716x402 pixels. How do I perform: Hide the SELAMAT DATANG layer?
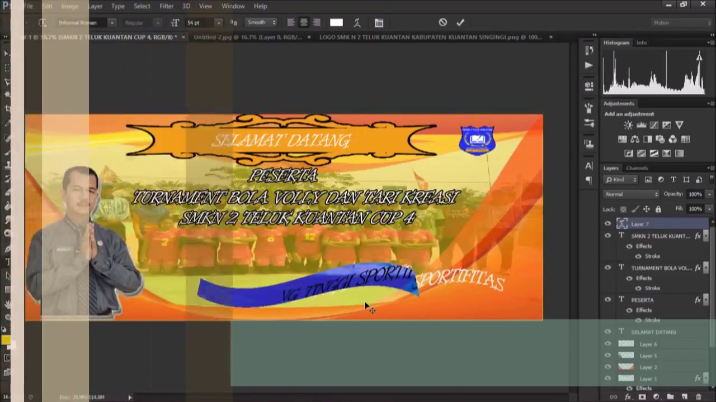[607, 332]
